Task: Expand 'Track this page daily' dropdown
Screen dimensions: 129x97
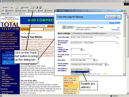Action: click(94, 60)
